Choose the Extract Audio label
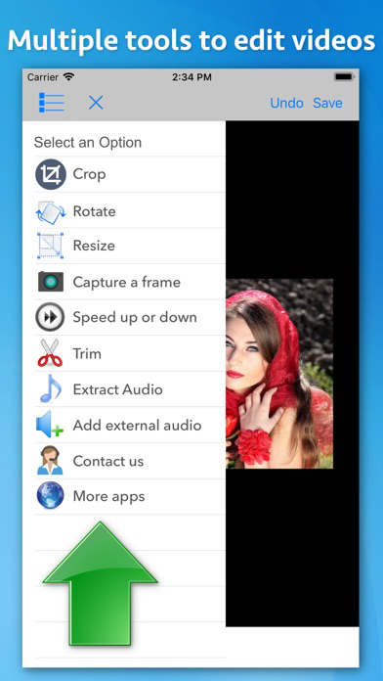The height and width of the screenshot is (681, 383). tap(117, 389)
